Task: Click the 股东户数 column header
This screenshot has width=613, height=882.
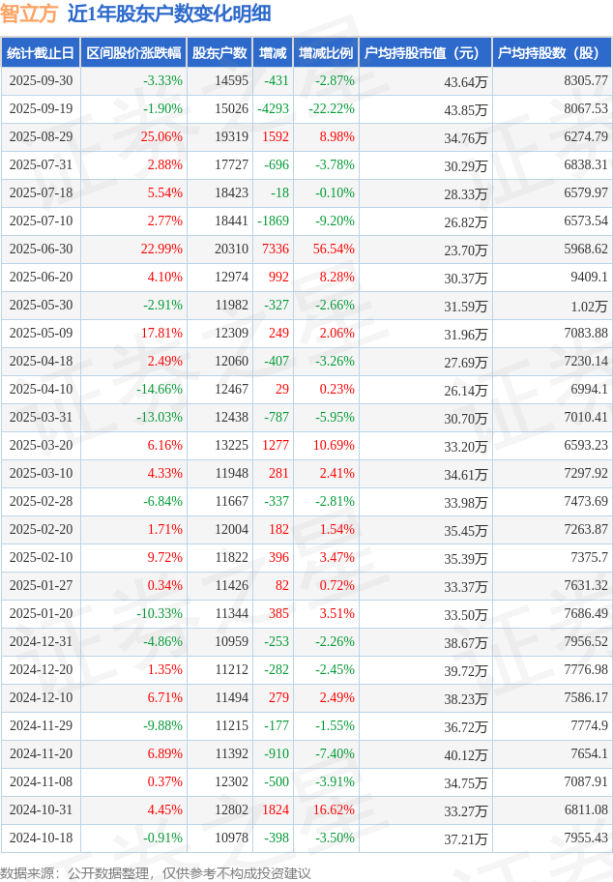Action: tap(219, 53)
